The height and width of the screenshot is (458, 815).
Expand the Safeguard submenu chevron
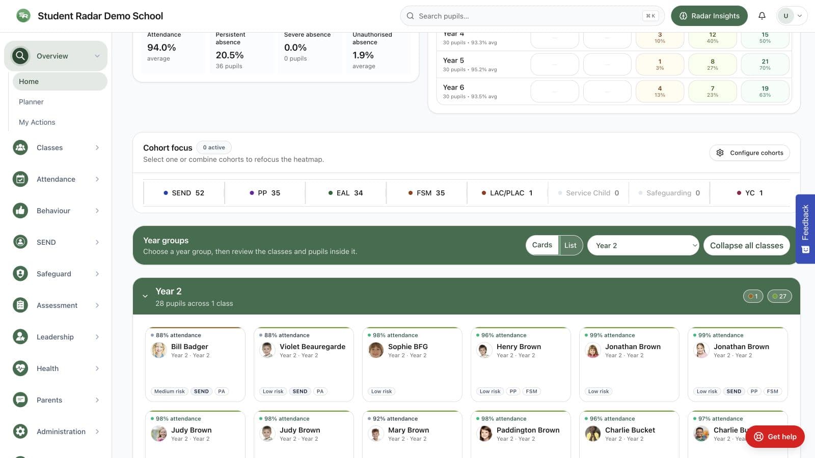point(97,274)
